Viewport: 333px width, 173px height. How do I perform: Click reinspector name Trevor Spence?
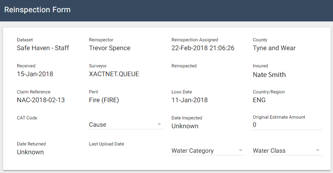tap(110, 48)
